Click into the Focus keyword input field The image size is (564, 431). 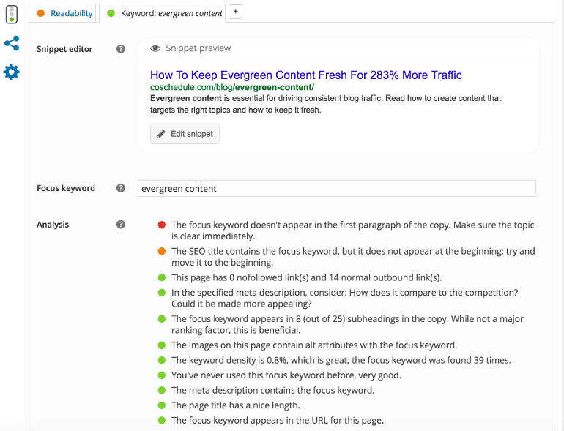(x=337, y=188)
